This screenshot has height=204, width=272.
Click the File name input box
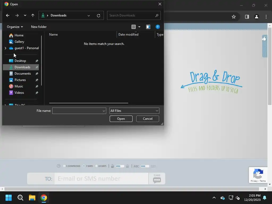click(x=78, y=111)
